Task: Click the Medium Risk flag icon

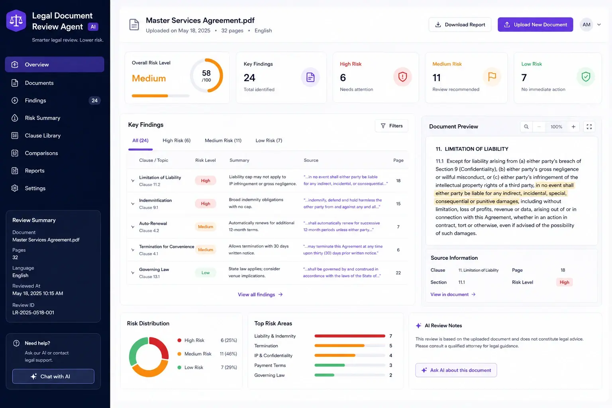Action: [x=492, y=76]
